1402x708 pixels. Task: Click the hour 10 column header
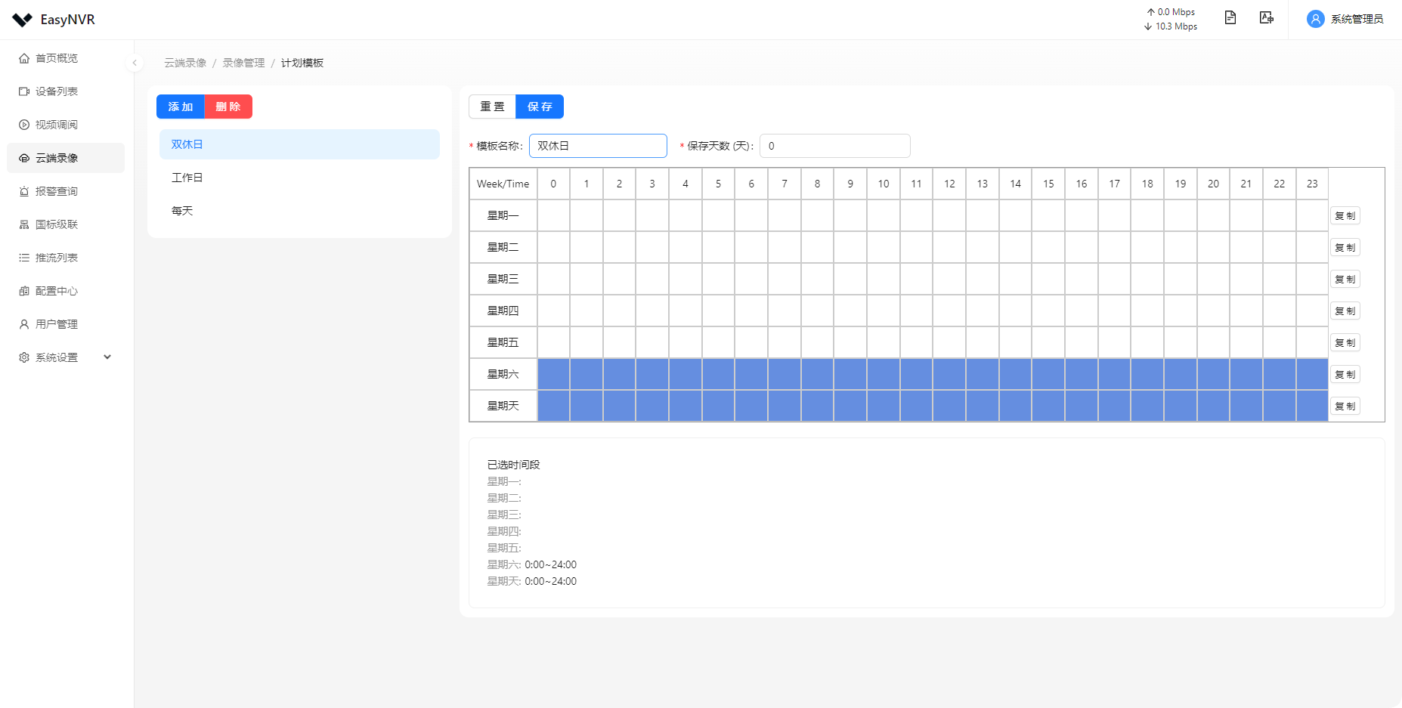pyautogui.click(x=884, y=184)
